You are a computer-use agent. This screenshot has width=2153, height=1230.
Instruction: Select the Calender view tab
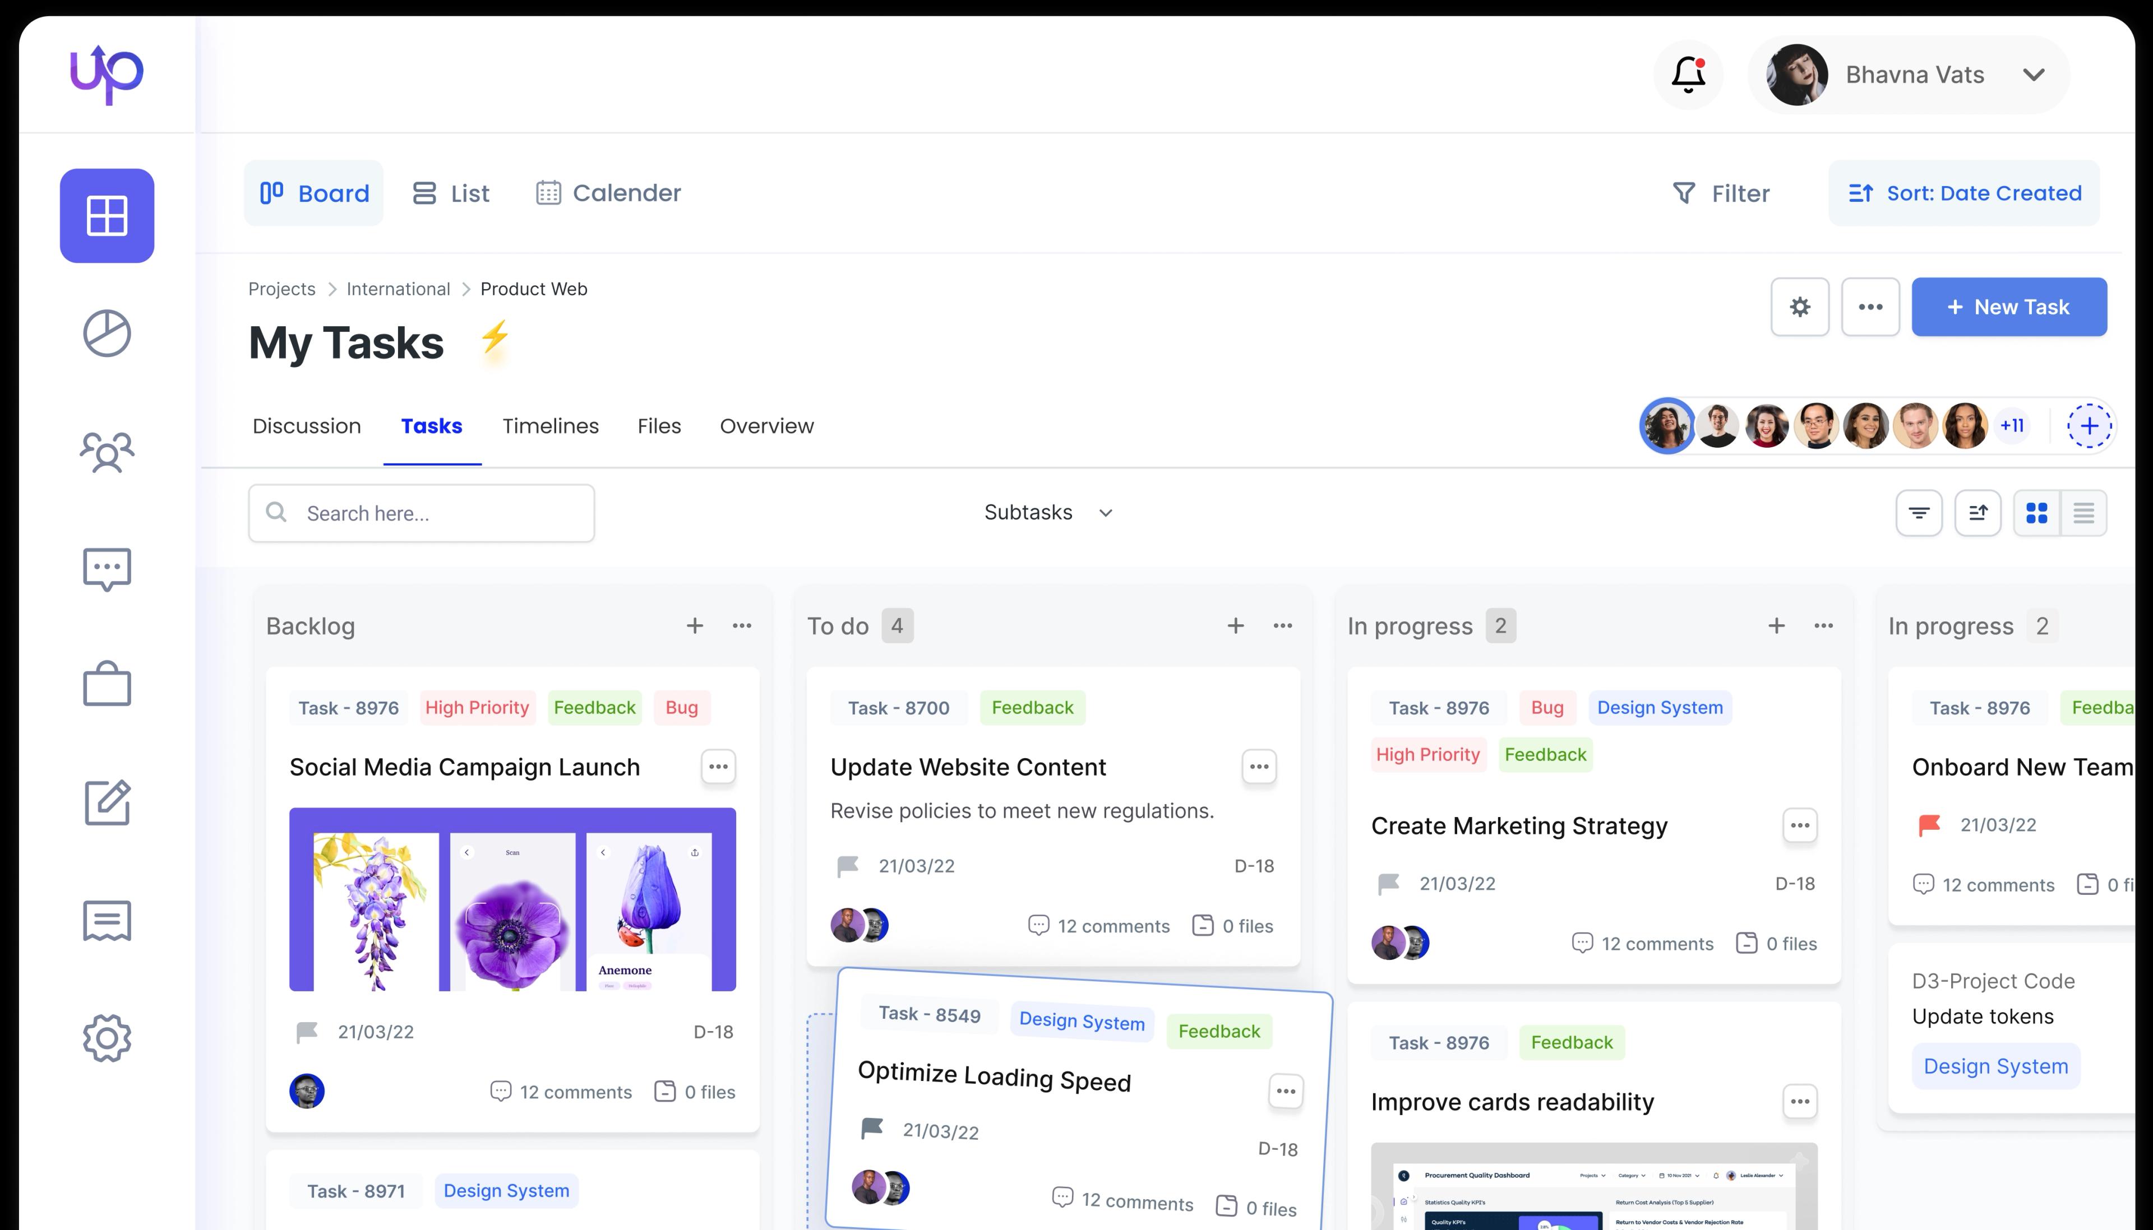tap(608, 193)
